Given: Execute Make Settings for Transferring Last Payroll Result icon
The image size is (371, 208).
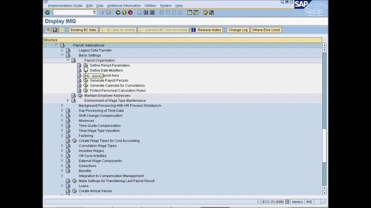Looking at the screenshot, I should tap(75, 181).
